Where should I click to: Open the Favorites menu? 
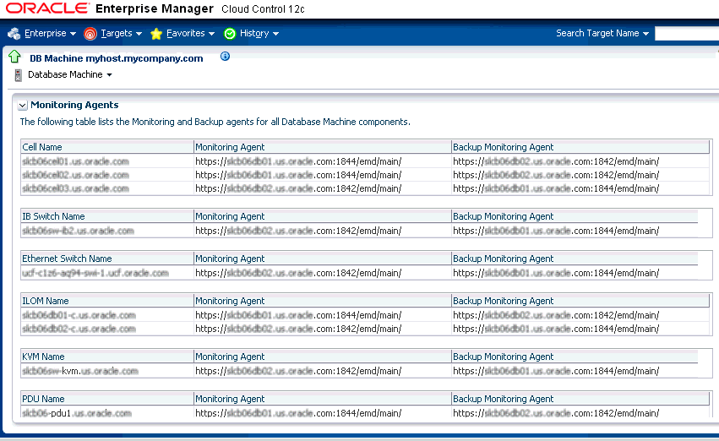[190, 34]
